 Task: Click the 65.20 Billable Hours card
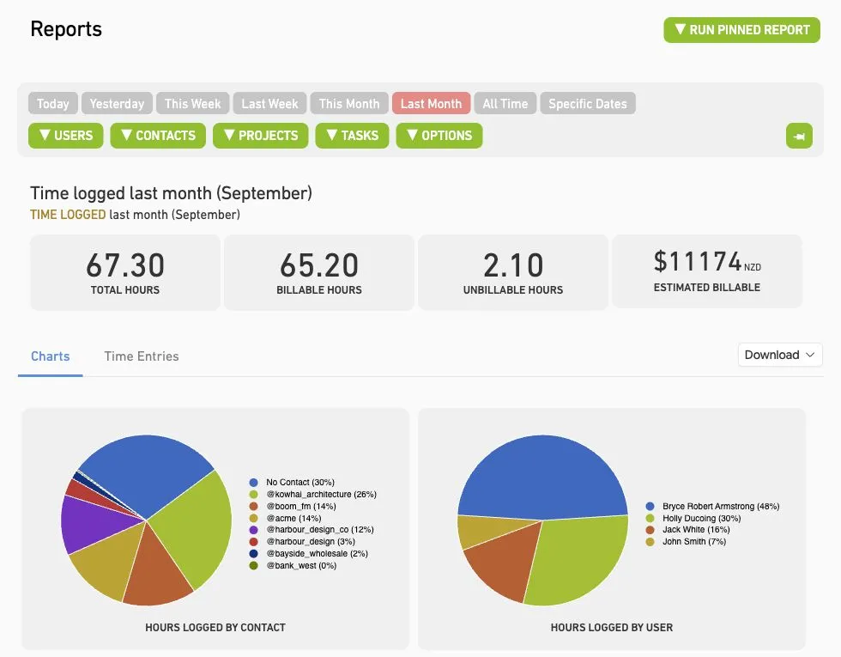(x=319, y=273)
